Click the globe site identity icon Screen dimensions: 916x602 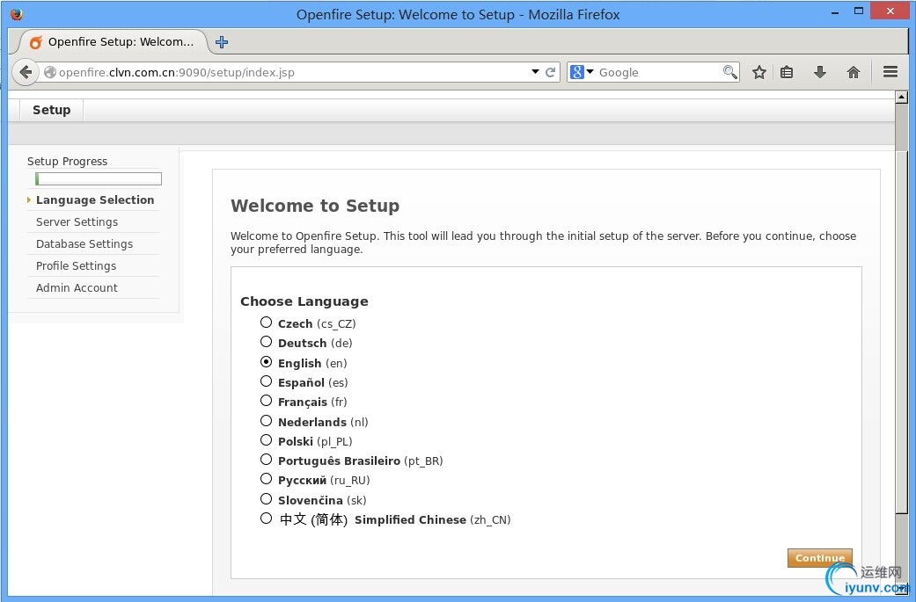click(x=50, y=72)
